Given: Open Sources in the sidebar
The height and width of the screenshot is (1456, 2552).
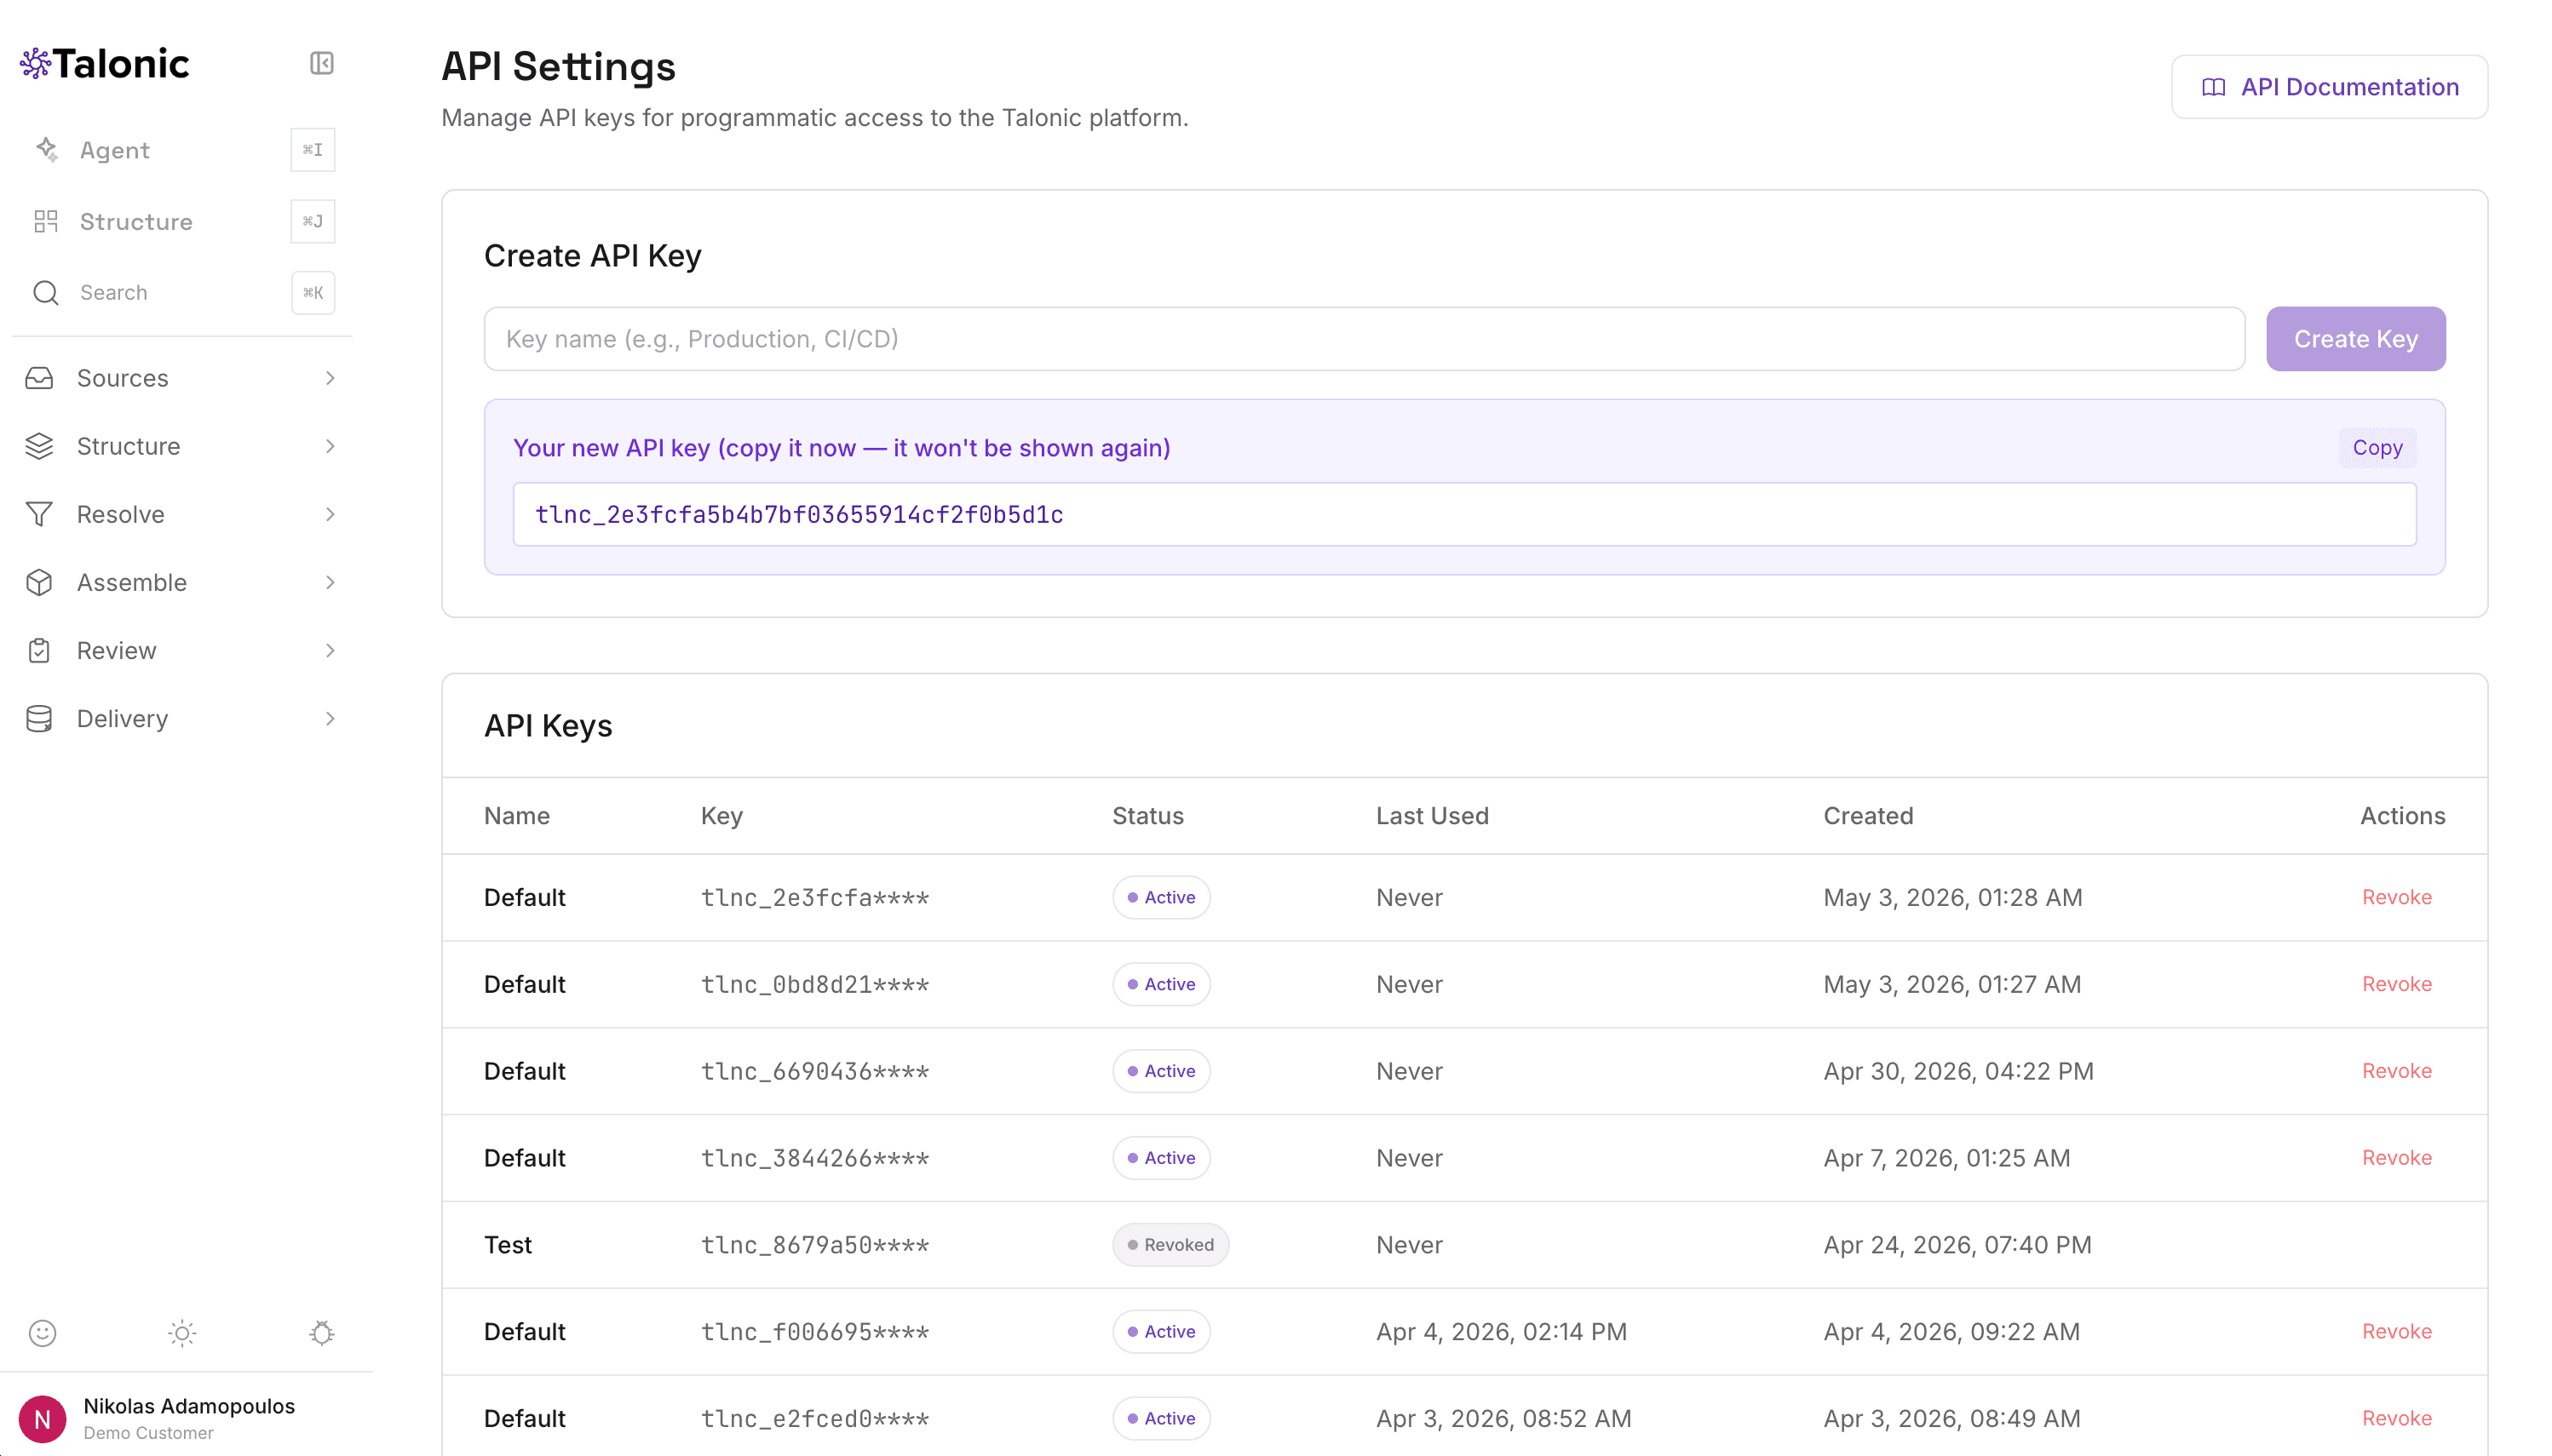Looking at the screenshot, I should [182, 378].
